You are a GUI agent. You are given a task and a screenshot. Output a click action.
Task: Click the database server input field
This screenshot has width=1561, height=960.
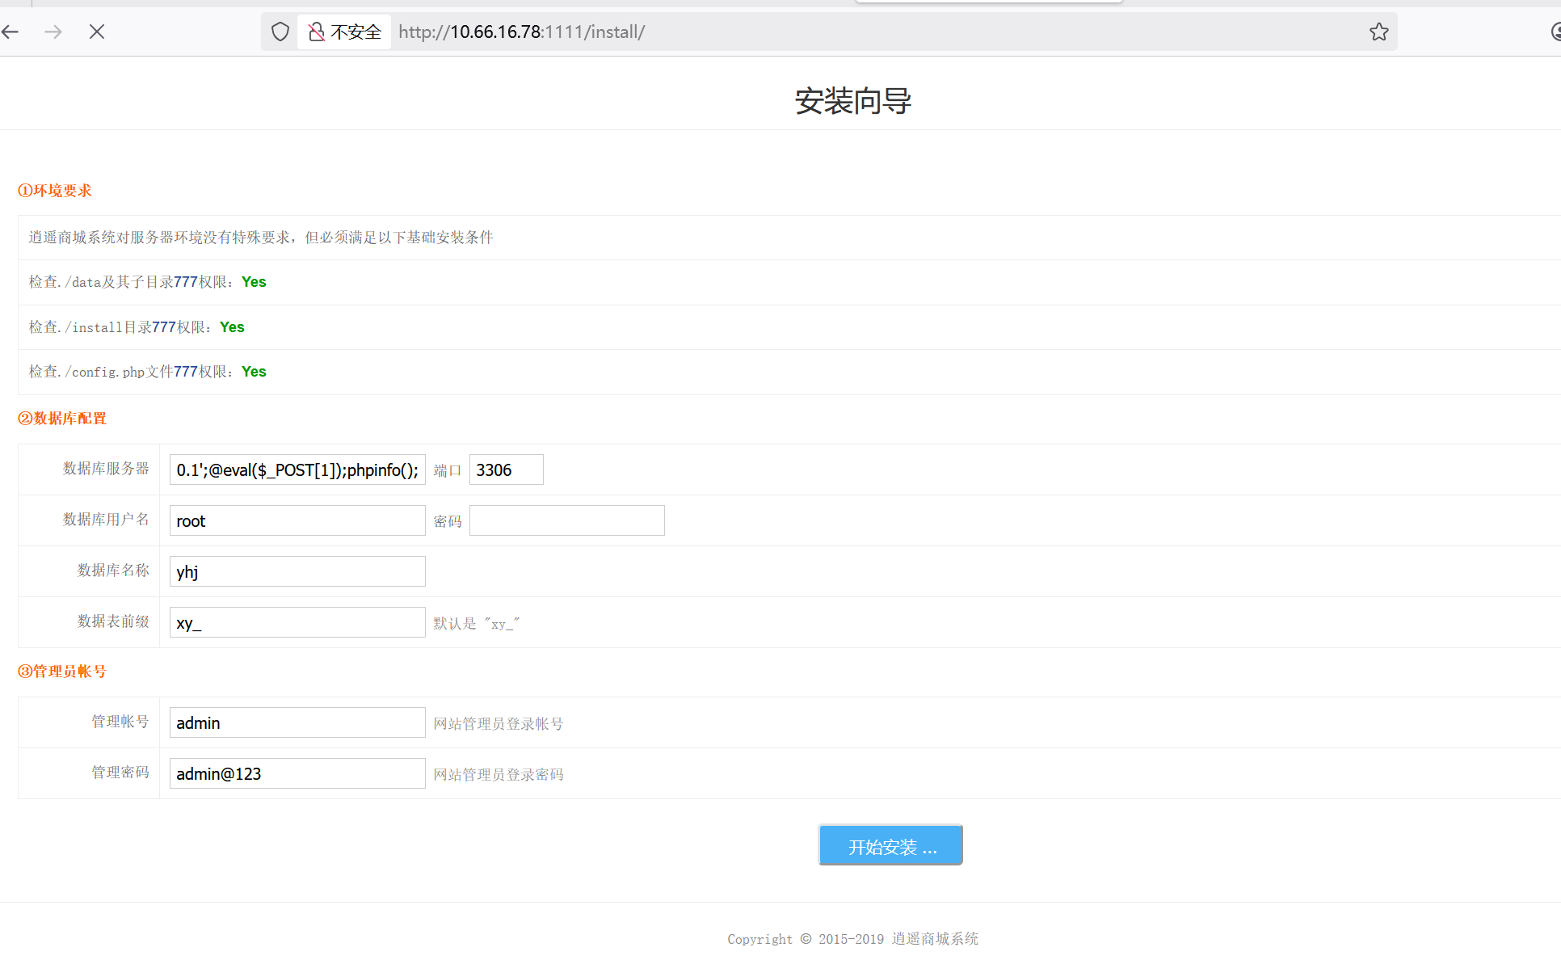click(297, 469)
